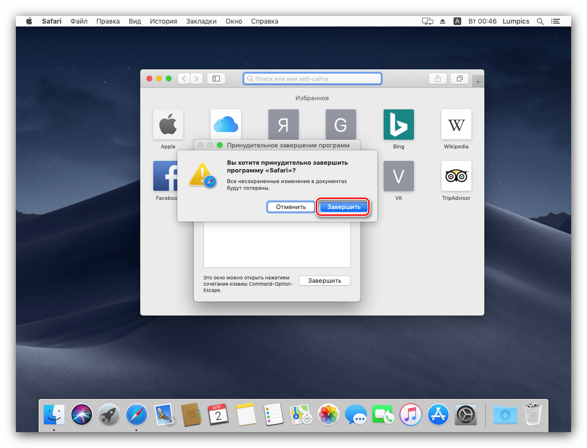The image size is (587, 448).
Task: Show all tabs overview icon
Action: point(459,79)
